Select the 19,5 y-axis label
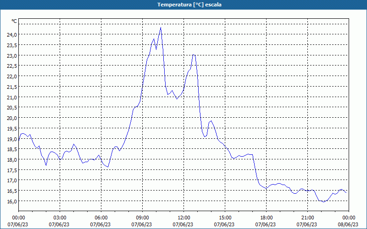367x229 pixels. coord(12,129)
